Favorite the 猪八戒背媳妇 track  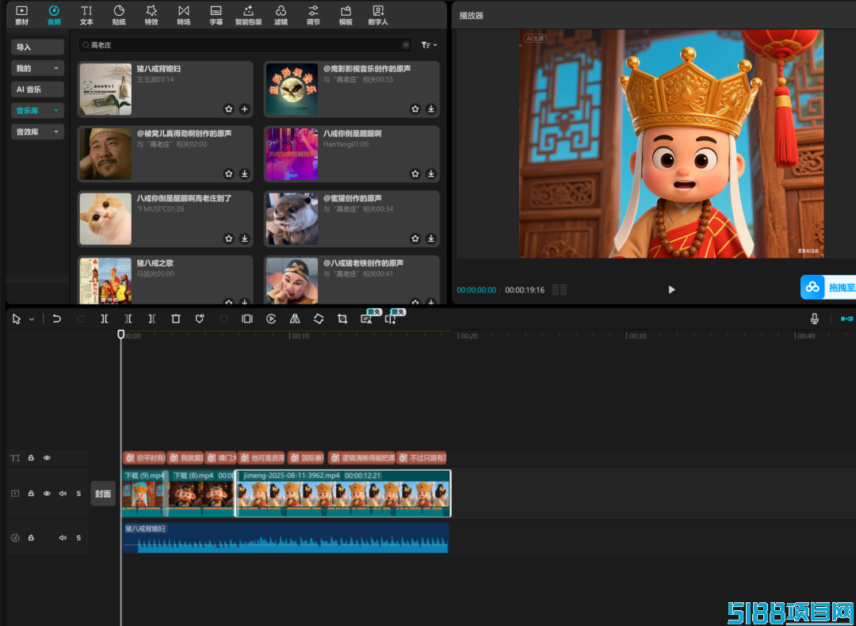click(x=229, y=109)
